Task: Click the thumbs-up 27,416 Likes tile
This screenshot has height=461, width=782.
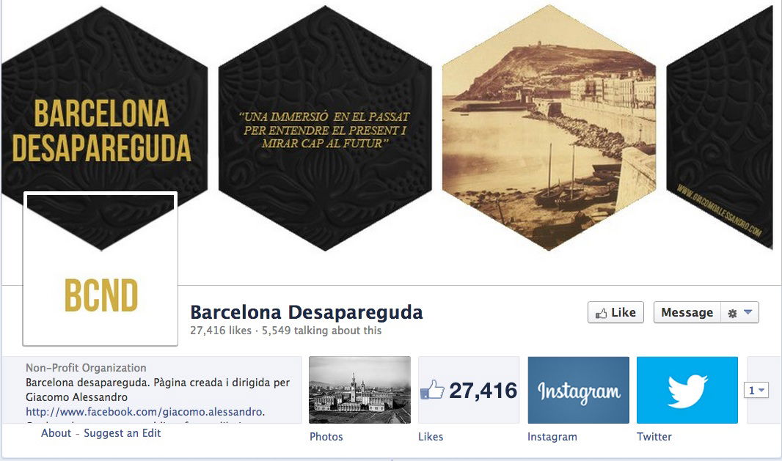Action: (x=469, y=390)
